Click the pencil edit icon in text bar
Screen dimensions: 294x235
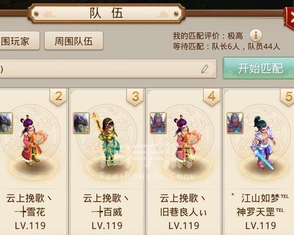click(205, 69)
